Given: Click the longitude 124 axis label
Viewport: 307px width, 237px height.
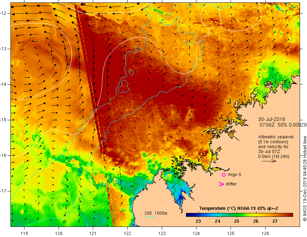Looking at the screenshot, I should click(196, 233).
